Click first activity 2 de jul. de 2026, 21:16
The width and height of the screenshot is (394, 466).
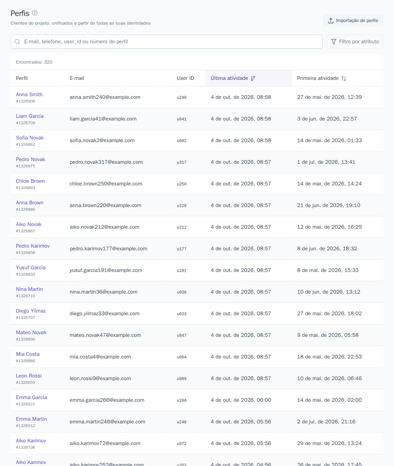click(x=326, y=422)
